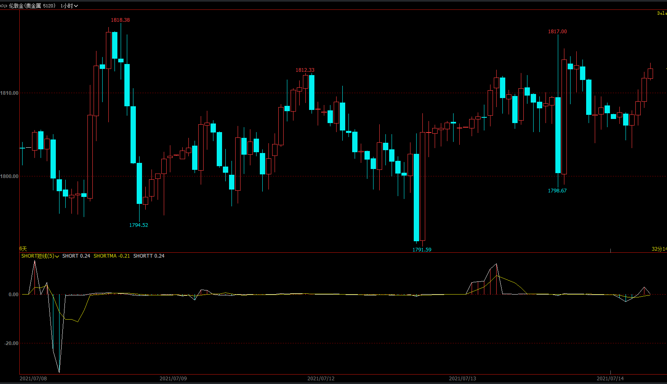Click the 1817.00 high price label
Viewport: 667px width, 384px height.
(x=557, y=32)
